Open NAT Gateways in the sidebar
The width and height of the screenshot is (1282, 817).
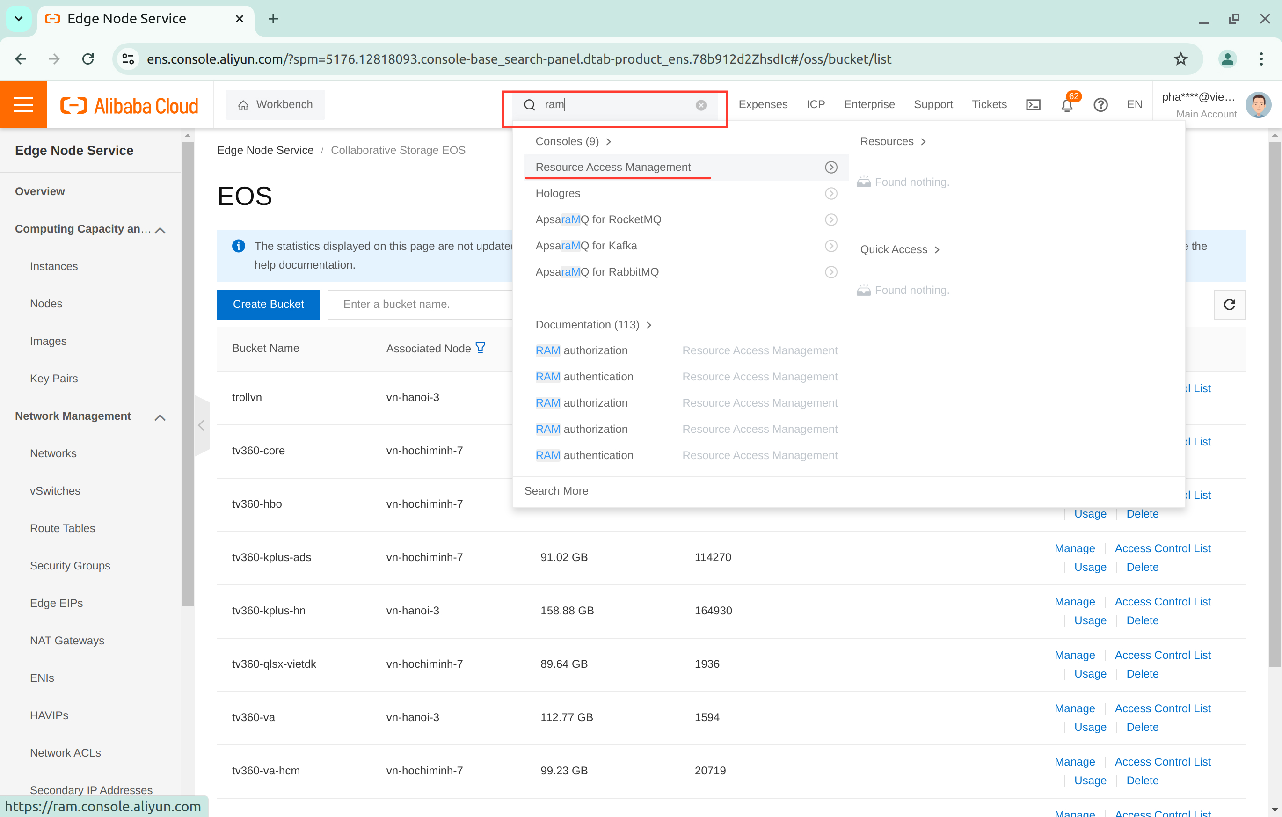coord(67,641)
